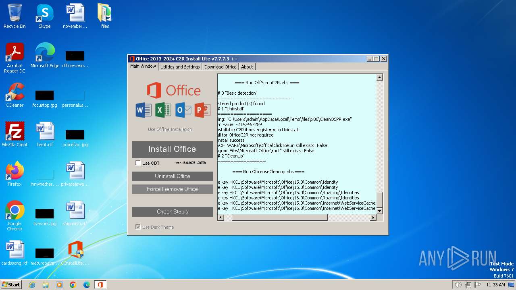Click the taskbar clock 11:33 AM

point(495,285)
